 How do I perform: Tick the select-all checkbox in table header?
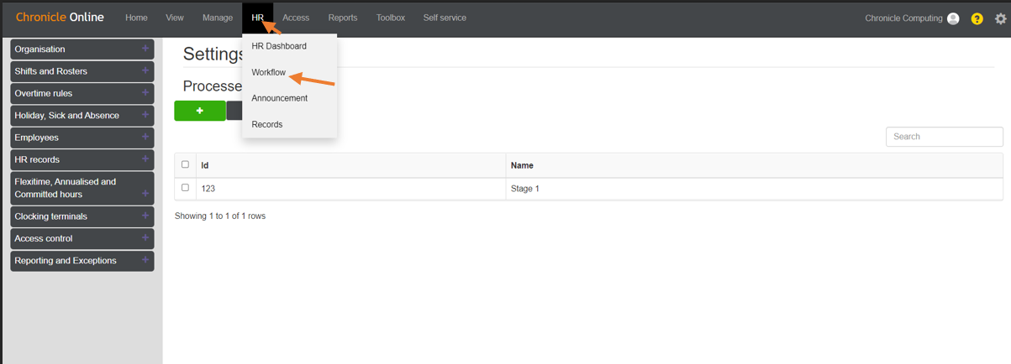185,164
